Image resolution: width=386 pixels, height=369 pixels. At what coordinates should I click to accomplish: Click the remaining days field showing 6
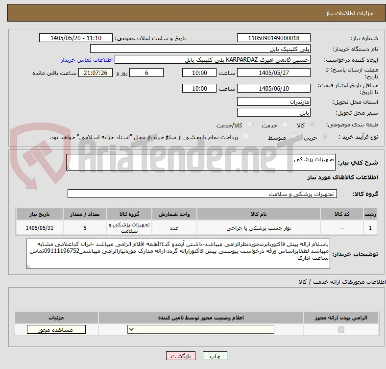tap(146, 73)
